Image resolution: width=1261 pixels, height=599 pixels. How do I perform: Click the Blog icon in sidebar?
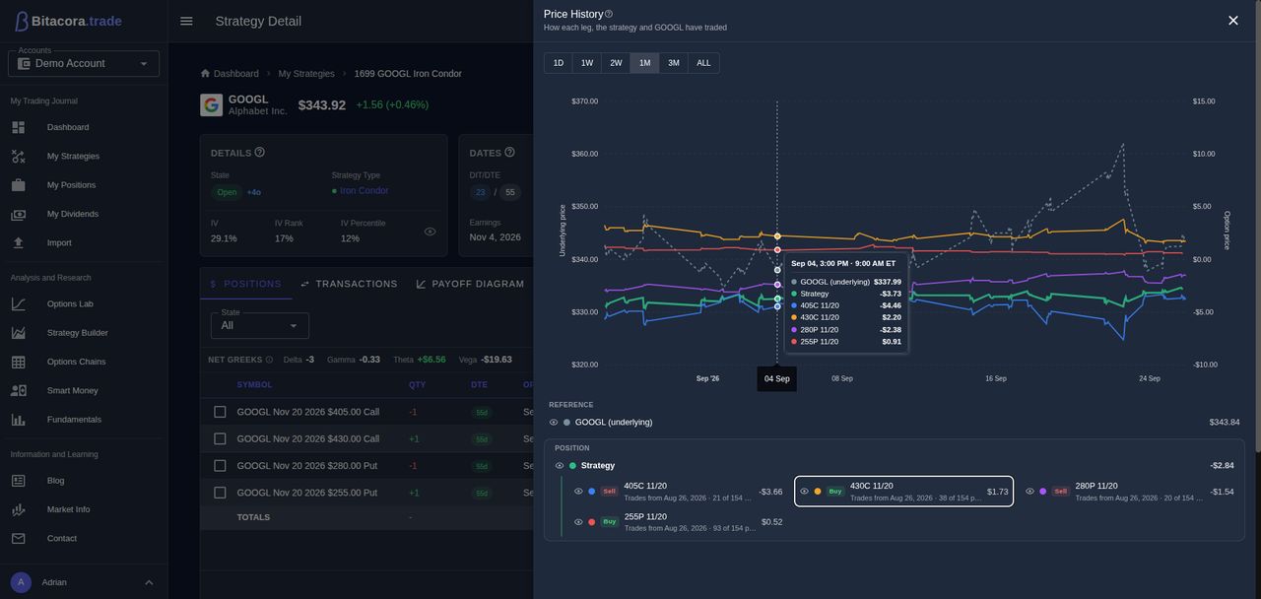coord(18,481)
